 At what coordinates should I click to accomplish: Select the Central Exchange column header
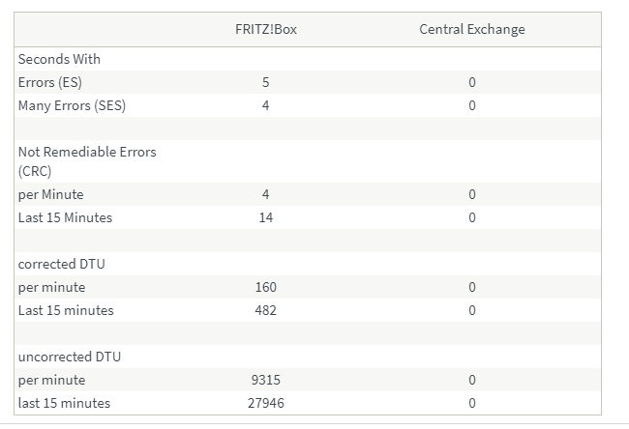(x=471, y=29)
